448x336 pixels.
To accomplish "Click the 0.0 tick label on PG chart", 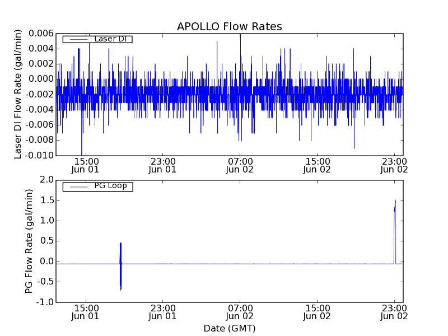I will pyautogui.click(x=47, y=262).
